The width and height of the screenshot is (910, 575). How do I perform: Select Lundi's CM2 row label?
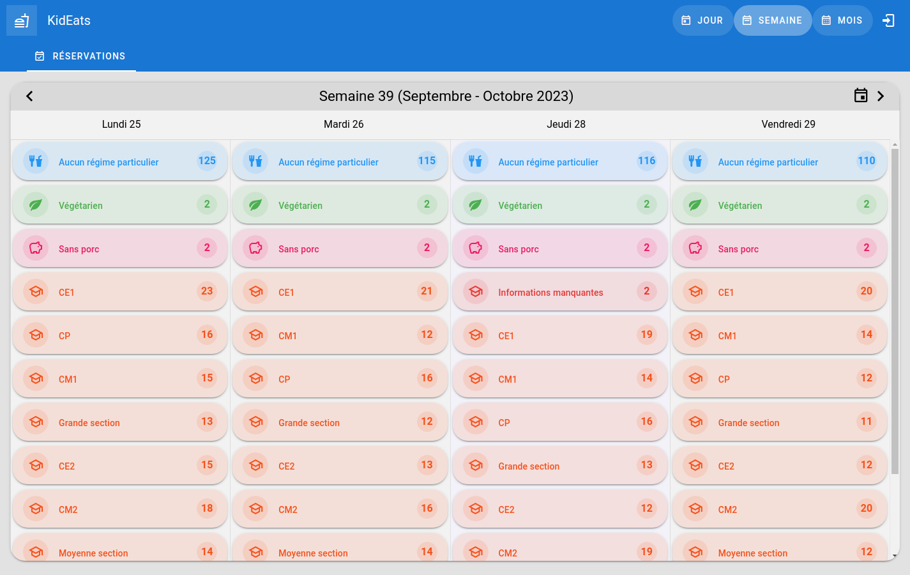pyautogui.click(x=68, y=510)
